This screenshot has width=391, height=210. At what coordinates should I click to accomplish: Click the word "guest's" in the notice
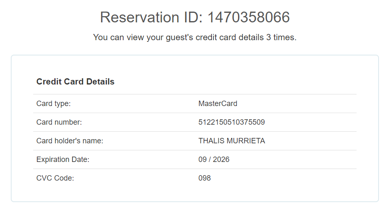[179, 37]
